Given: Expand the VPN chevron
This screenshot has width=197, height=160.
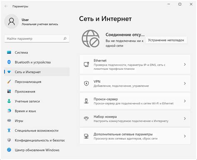Looking at the screenshot, I should [185, 84].
